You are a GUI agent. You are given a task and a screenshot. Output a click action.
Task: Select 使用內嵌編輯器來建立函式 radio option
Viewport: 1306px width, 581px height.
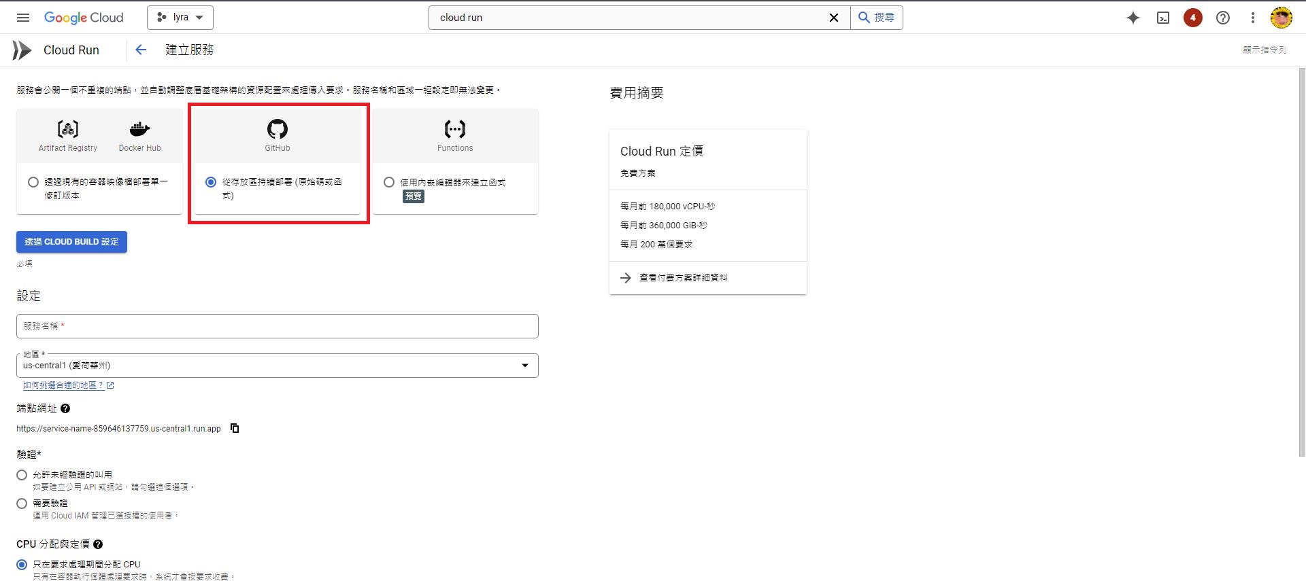[x=389, y=182]
